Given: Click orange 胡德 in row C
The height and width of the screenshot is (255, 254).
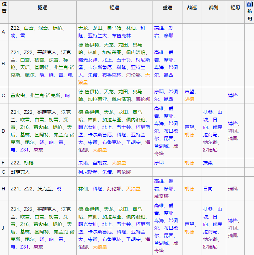Looking at the screenshot, I should [x=189, y=99].
